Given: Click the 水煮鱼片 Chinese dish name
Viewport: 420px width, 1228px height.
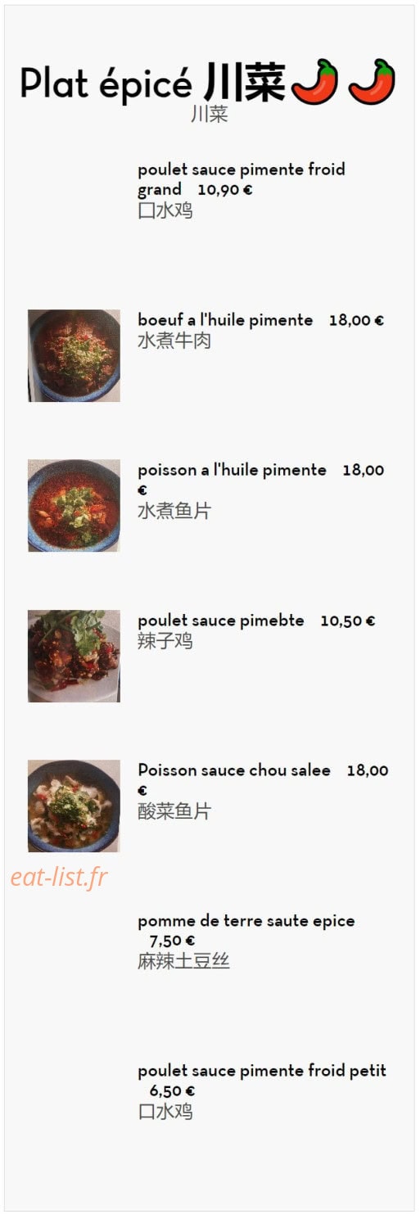Looking at the screenshot, I should (174, 511).
